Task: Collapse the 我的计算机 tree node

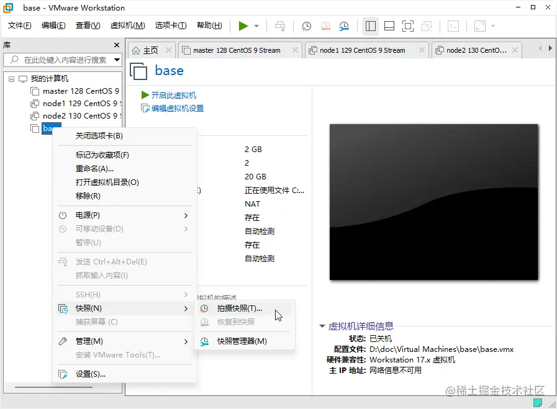Action: 11,79
